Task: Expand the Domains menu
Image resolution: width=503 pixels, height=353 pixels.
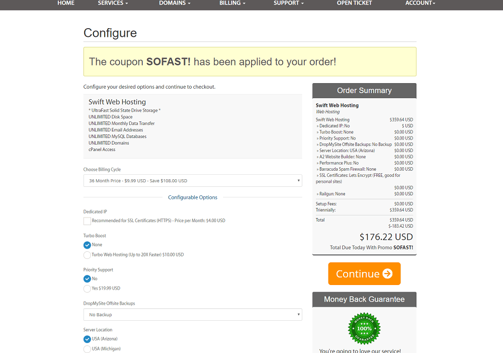Action: [175, 3]
